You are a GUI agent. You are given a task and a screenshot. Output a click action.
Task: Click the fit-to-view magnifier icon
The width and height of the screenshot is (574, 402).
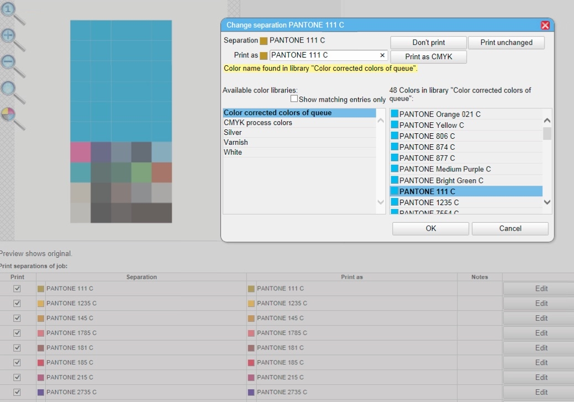tap(12, 92)
